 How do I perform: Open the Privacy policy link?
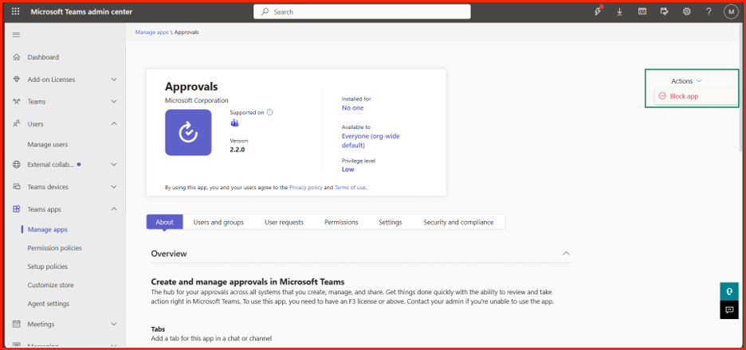[305, 188]
